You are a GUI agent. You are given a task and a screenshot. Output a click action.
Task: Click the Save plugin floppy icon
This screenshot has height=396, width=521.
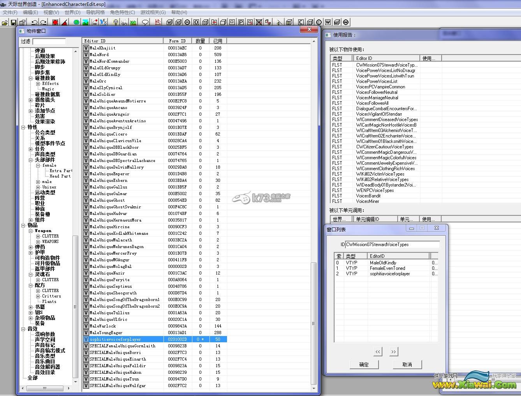tap(14, 22)
